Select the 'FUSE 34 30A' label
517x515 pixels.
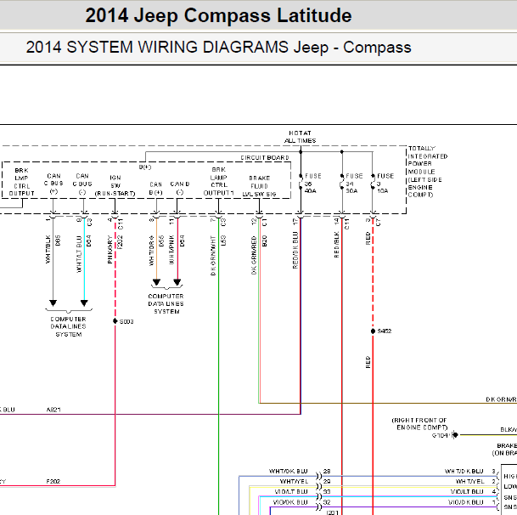point(353,184)
